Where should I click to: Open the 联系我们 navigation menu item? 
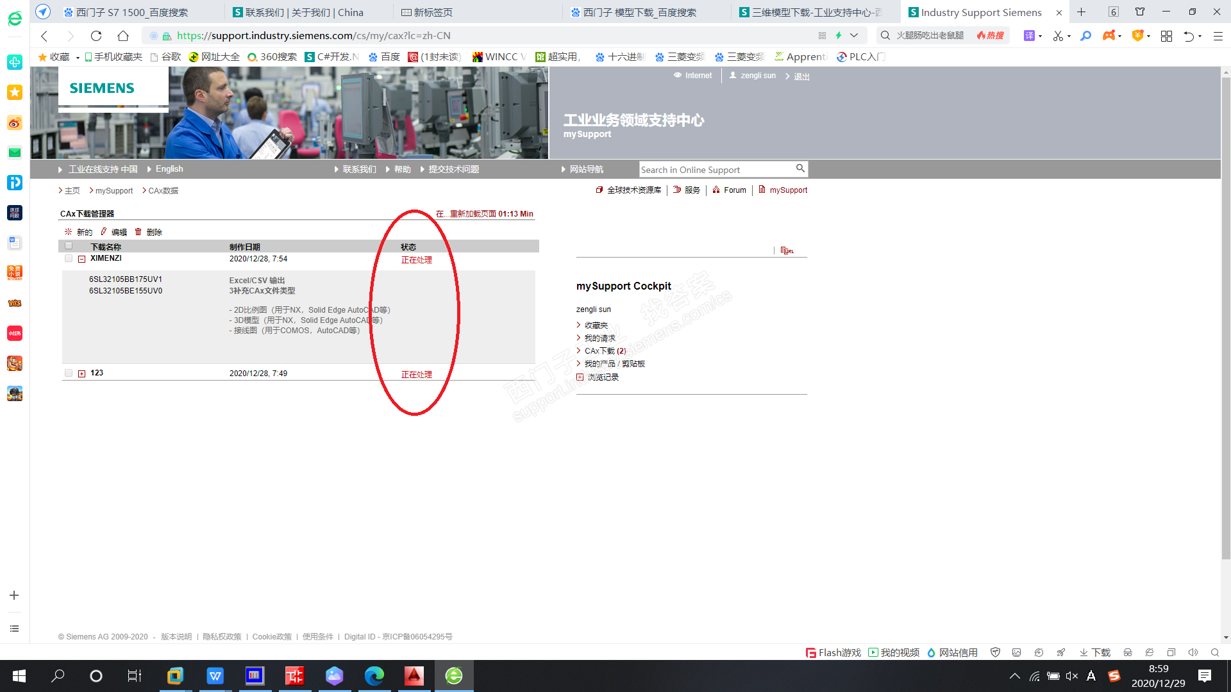(x=359, y=169)
